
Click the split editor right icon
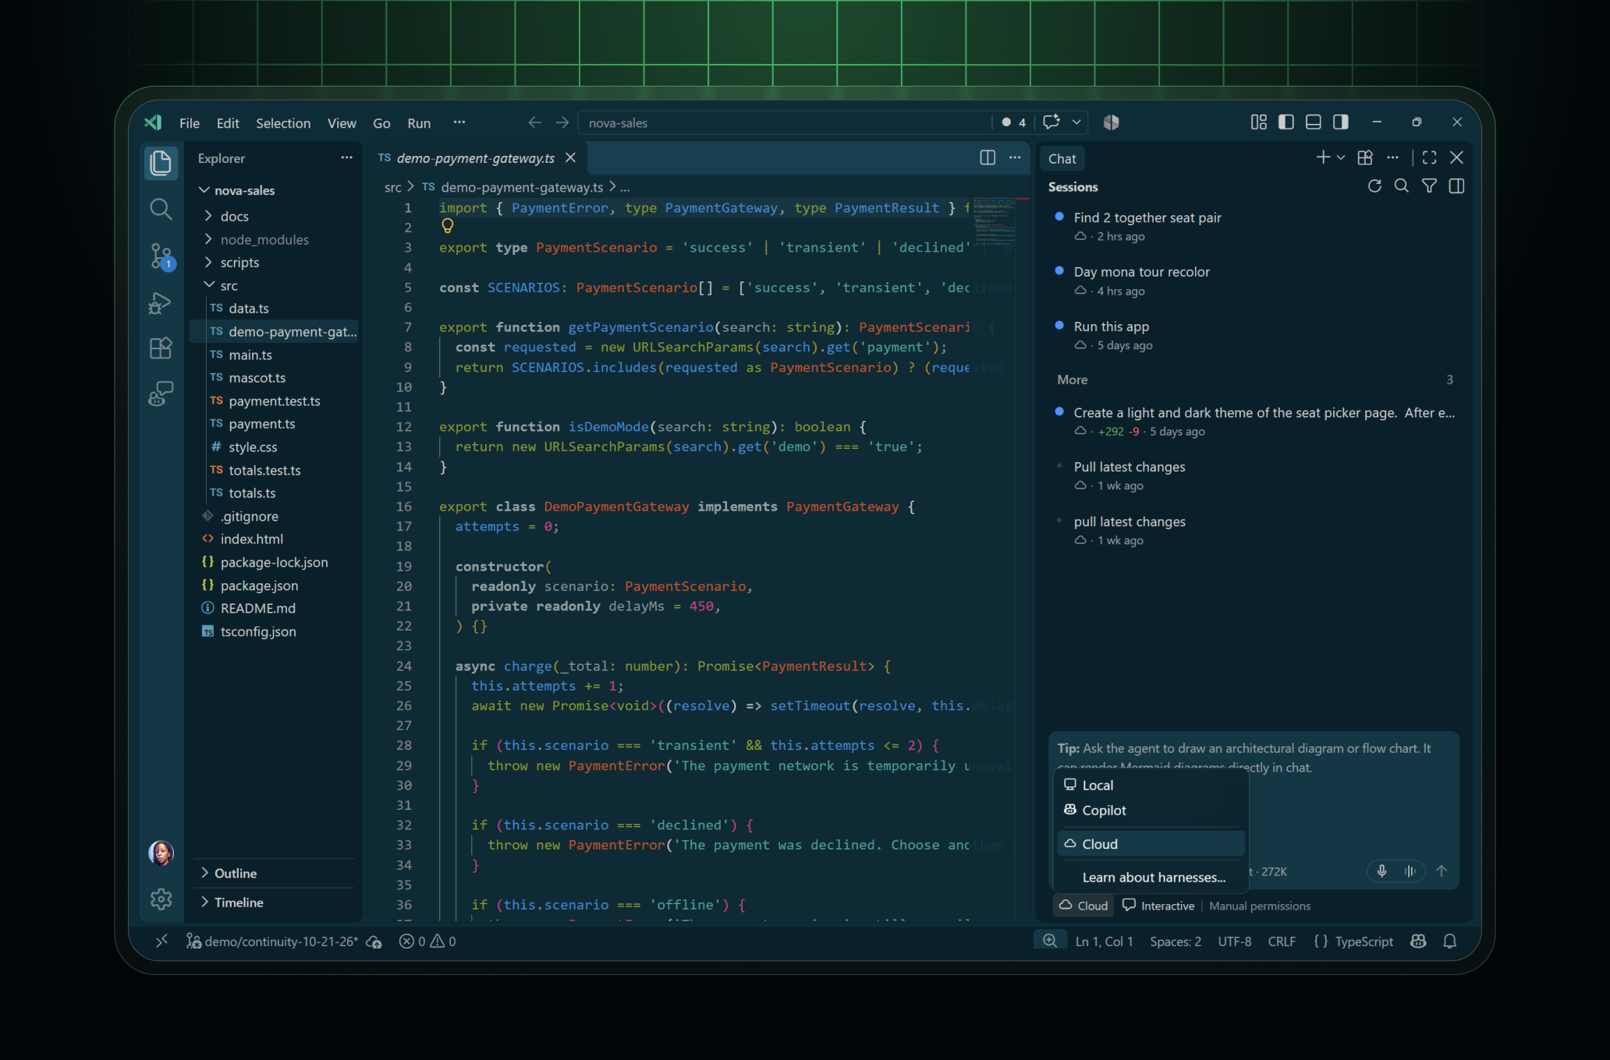[x=988, y=157]
